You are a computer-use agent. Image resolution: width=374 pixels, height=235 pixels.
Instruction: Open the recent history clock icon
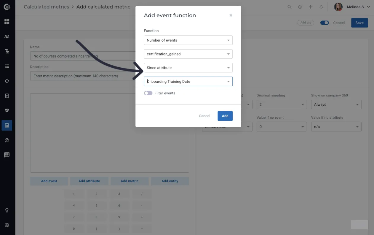(x=300, y=7)
